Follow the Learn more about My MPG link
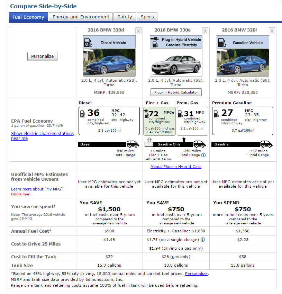 (37, 189)
